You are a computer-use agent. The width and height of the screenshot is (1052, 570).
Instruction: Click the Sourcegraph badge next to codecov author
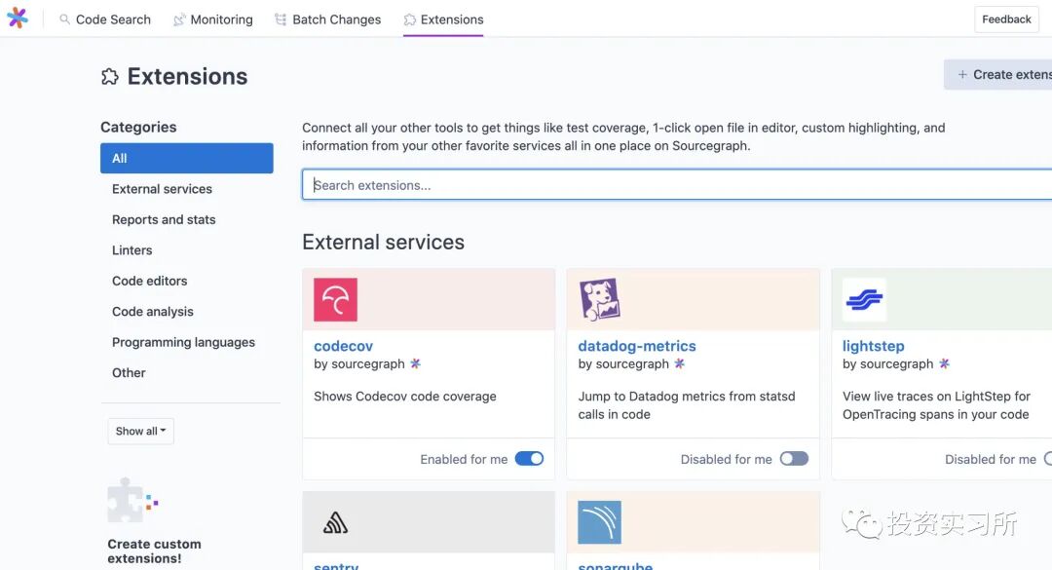click(x=415, y=363)
